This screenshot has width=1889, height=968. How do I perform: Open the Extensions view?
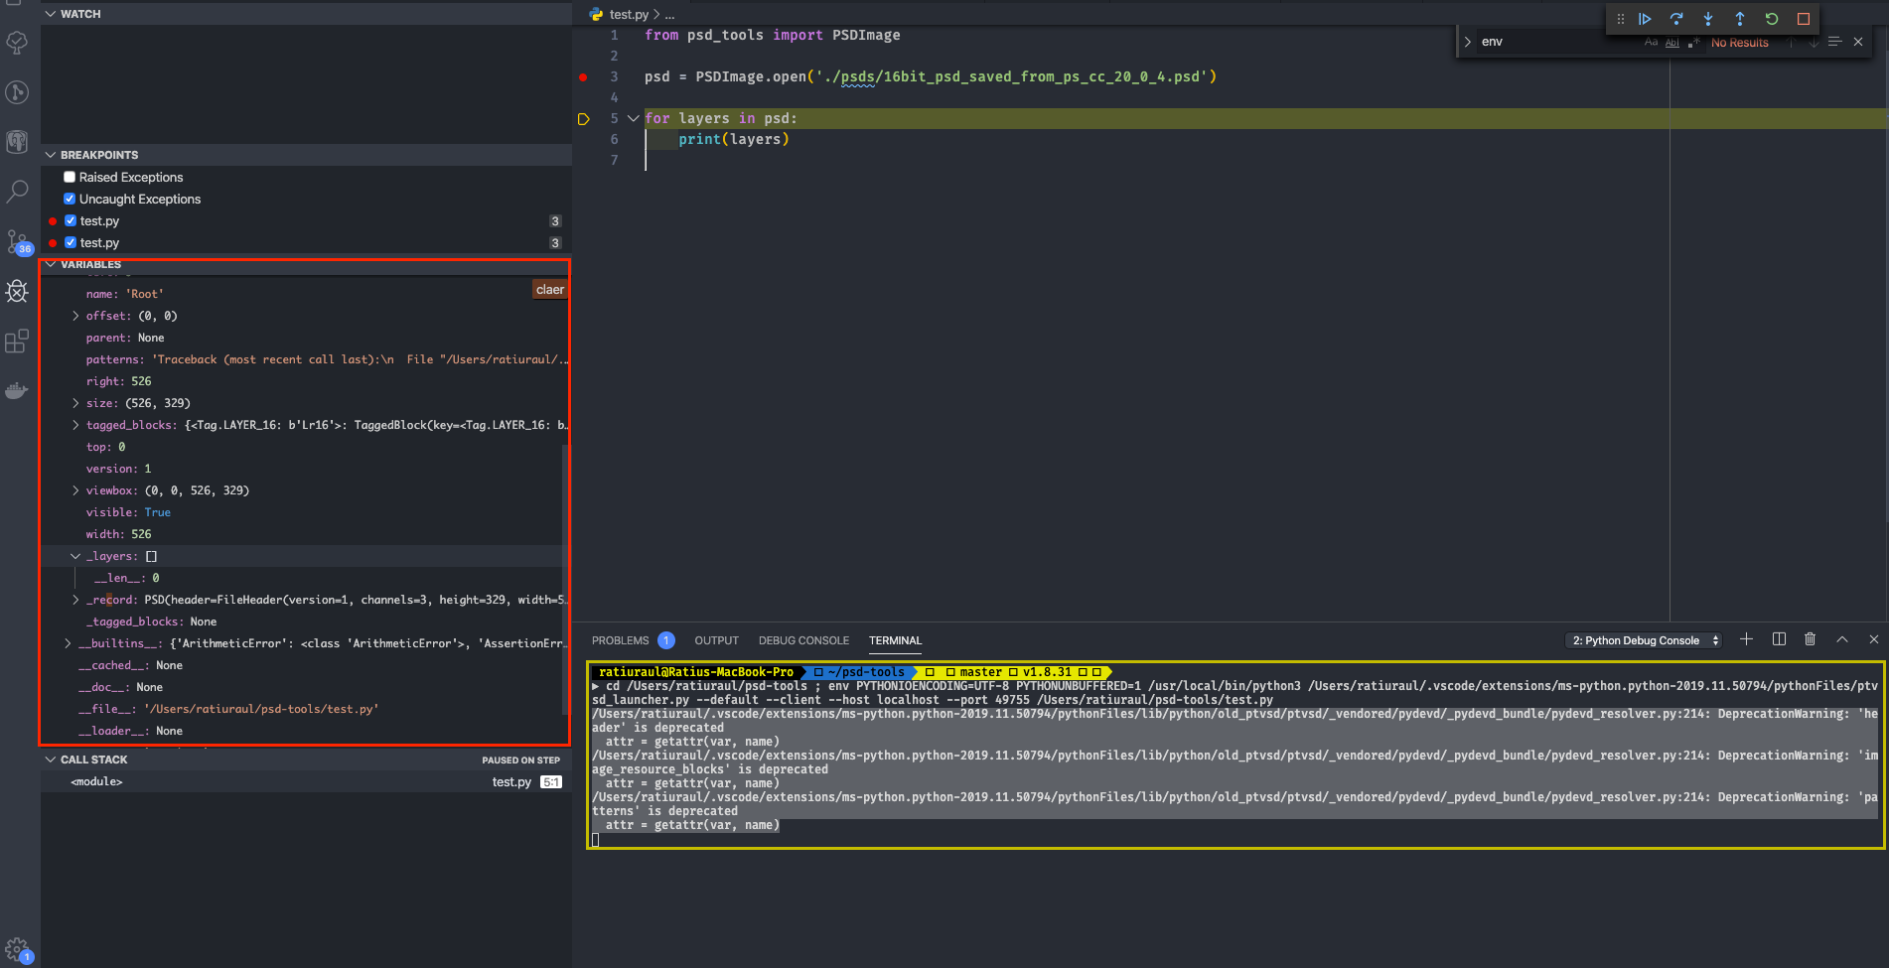[18, 341]
